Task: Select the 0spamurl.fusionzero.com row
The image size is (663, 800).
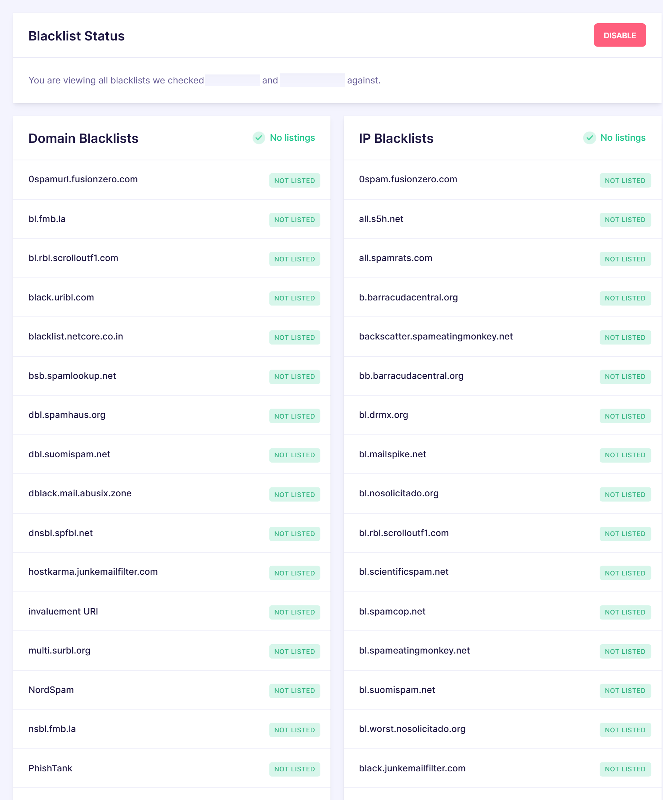Action: point(172,180)
